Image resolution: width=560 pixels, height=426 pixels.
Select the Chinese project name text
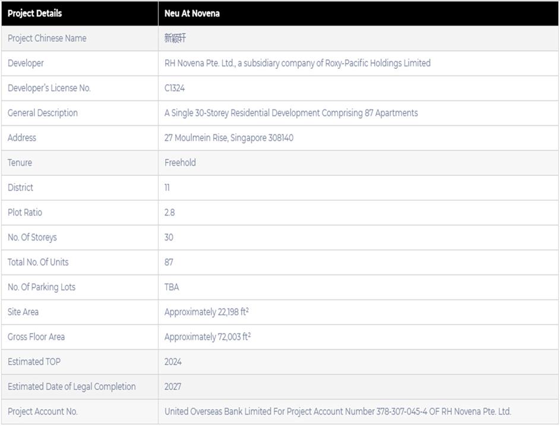coord(175,38)
